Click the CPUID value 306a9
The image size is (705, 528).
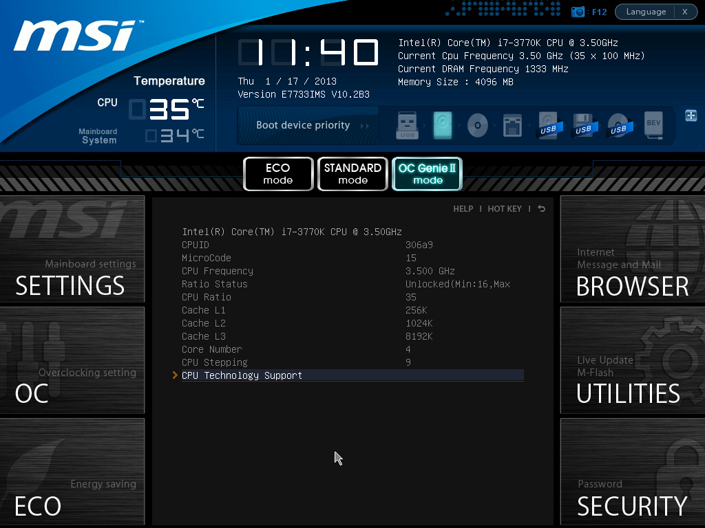(419, 245)
